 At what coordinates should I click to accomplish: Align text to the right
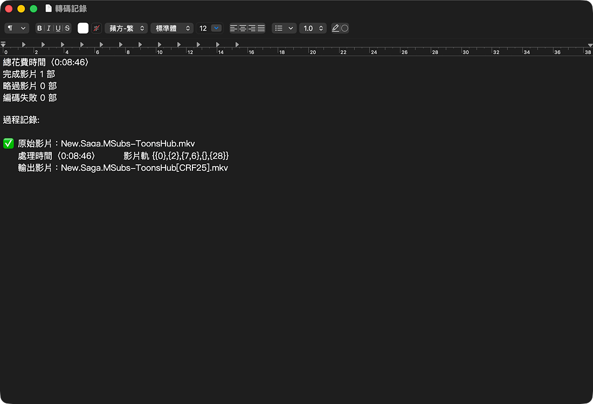point(252,28)
